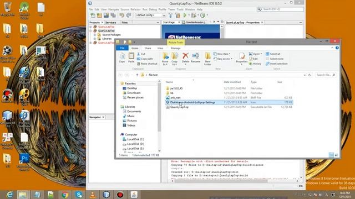Click the Refresh button next to the address bar
Viewport: 355px width, 199px height.
coord(310,75)
